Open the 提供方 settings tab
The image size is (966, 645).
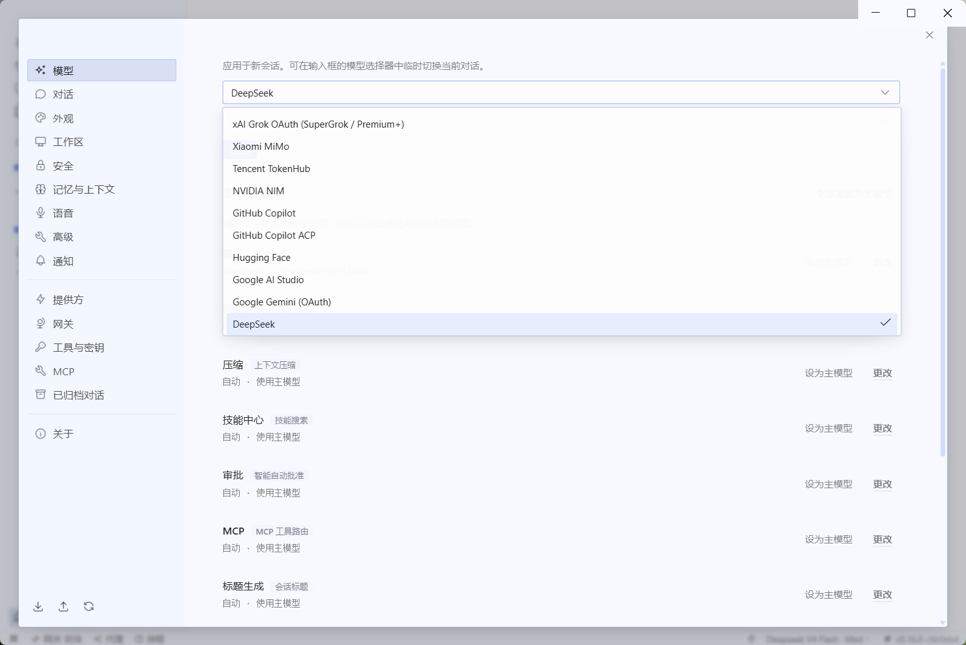[x=101, y=299]
